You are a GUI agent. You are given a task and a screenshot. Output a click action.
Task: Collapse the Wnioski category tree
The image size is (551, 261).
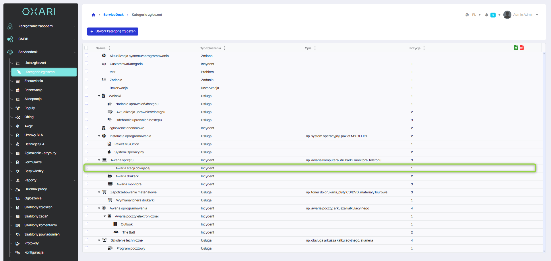99,96
